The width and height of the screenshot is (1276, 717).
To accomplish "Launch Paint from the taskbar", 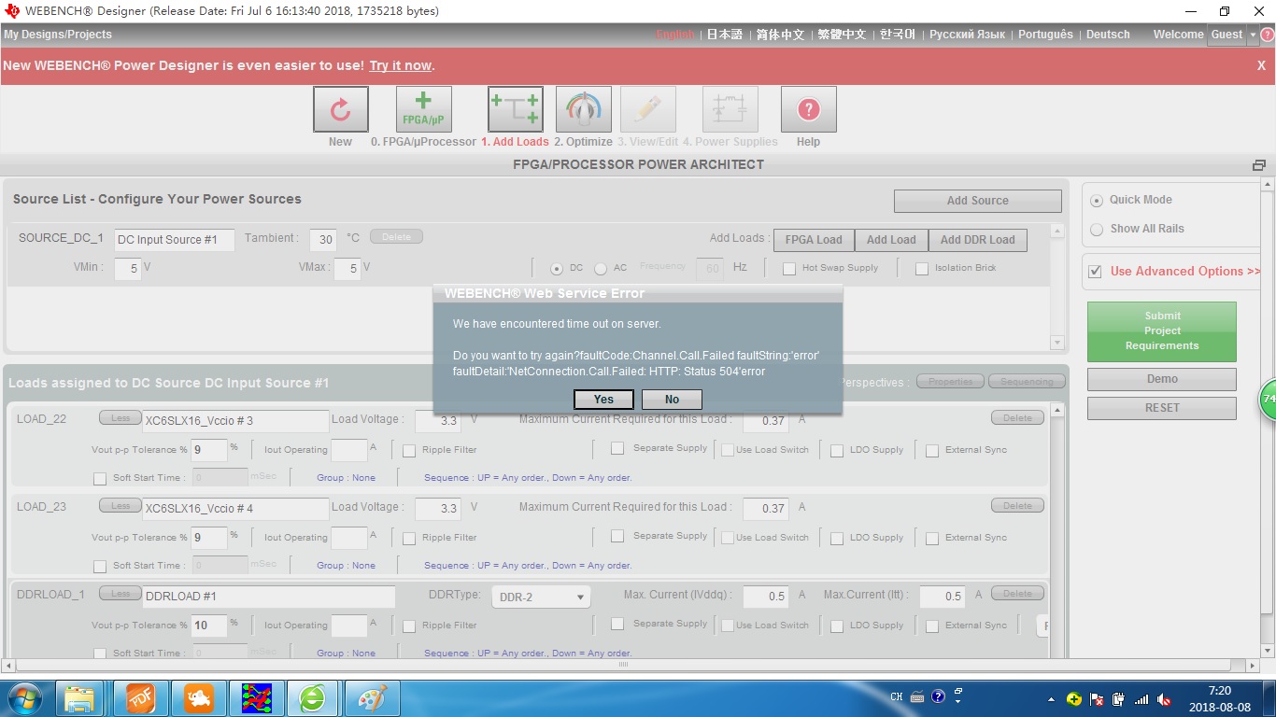I will 373,698.
